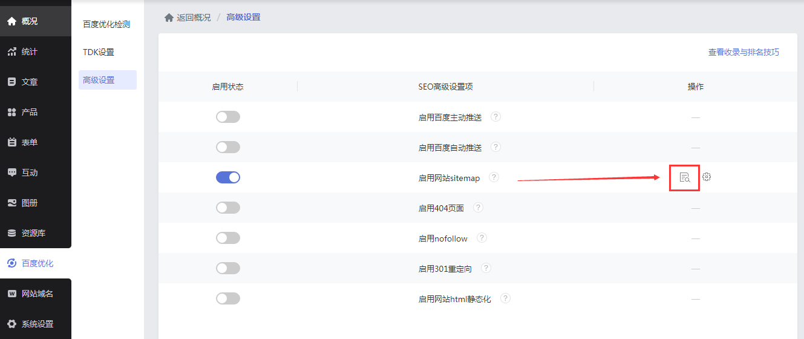
Task: Click the home icon beside 概况
Action: (x=11, y=21)
